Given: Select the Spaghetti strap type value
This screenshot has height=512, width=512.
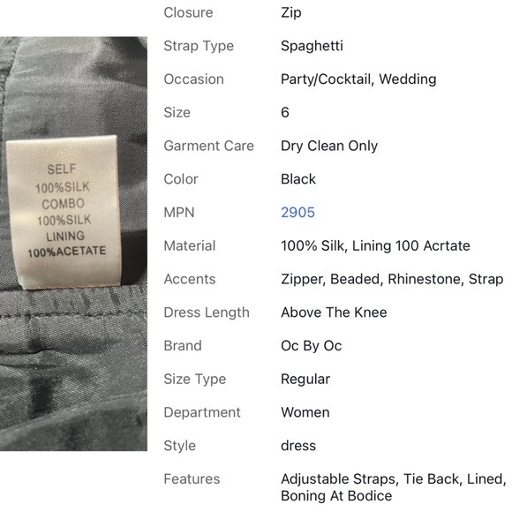Looking at the screenshot, I should [312, 47].
